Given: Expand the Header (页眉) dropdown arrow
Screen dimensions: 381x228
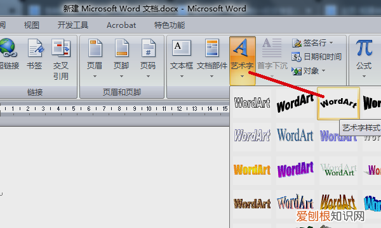Looking at the screenshot, I should click(x=95, y=77).
